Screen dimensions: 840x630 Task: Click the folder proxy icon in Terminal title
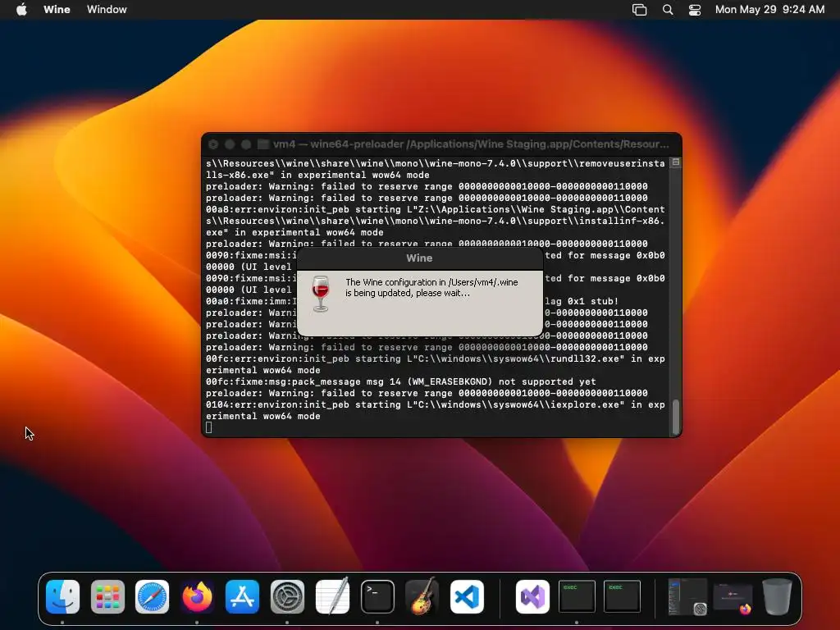263,144
